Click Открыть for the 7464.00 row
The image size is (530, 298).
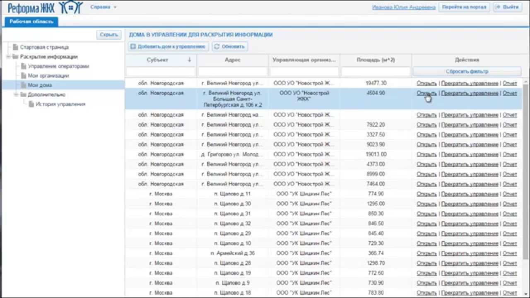tap(427, 184)
